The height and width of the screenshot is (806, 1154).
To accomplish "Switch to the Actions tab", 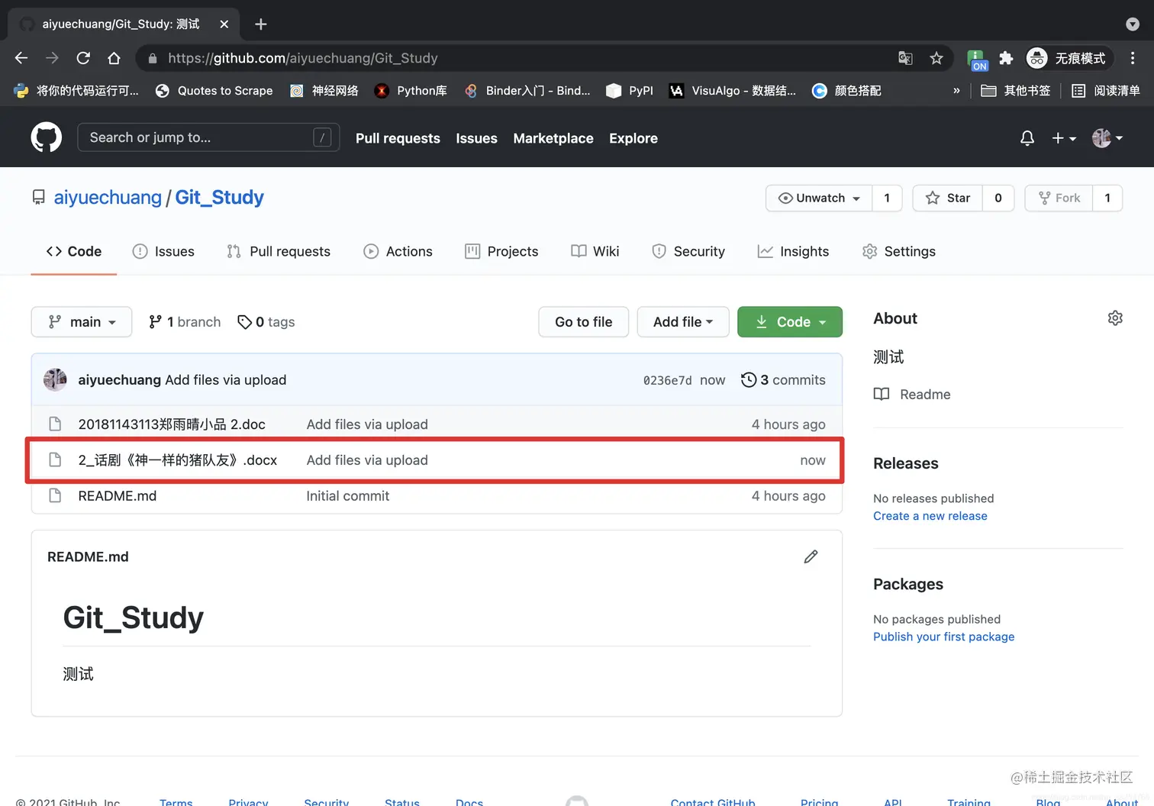I will pyautogui.click(x=398, y=252).
